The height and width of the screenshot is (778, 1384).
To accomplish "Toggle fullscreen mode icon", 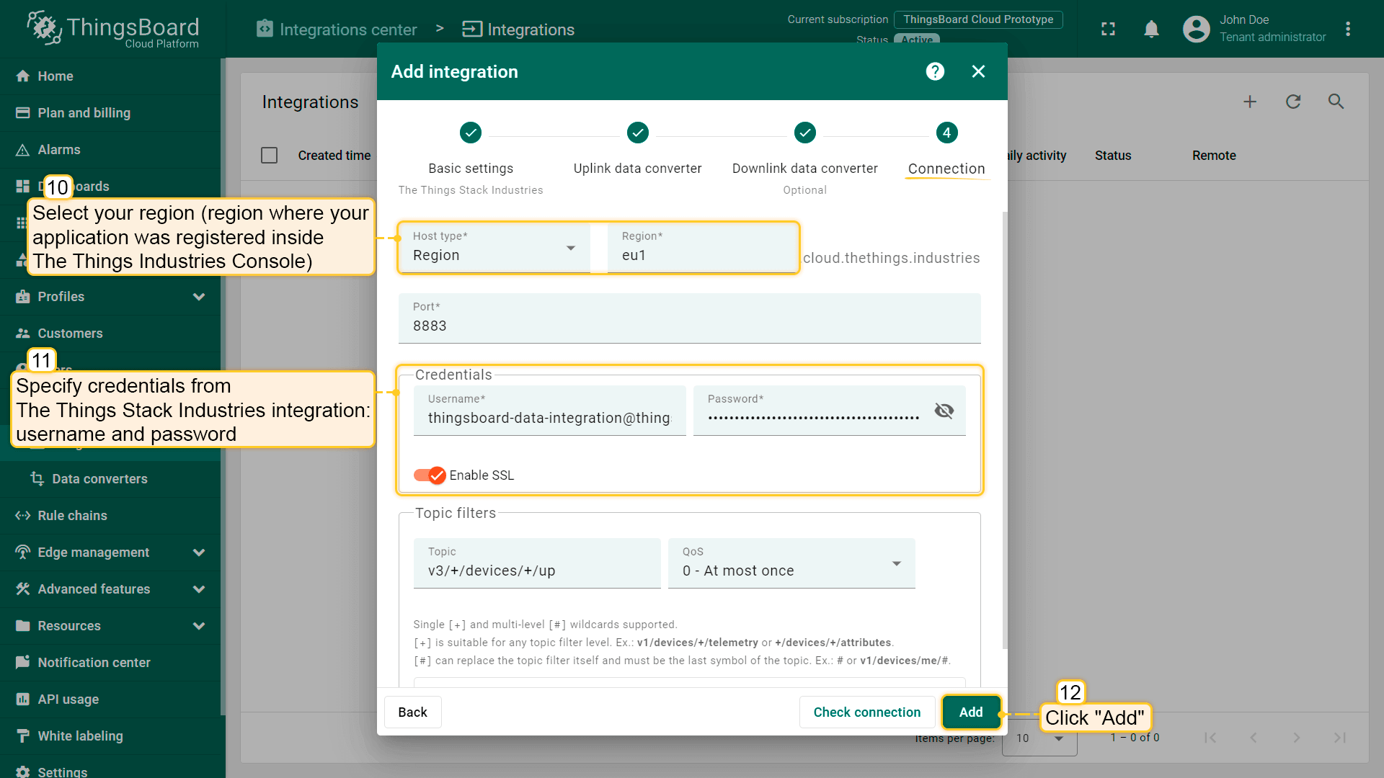I will pos(1108,29).
